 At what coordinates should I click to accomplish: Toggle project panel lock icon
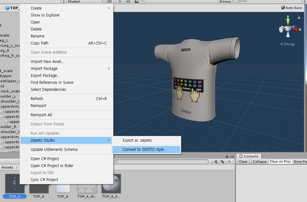[x=227, y=157]
